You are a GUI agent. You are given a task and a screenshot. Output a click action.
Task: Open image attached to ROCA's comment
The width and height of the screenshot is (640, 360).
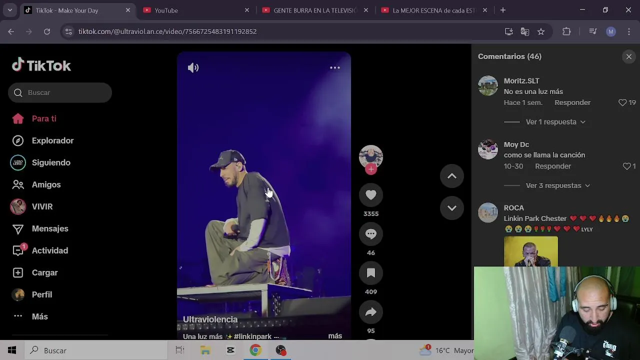(531, 251)
